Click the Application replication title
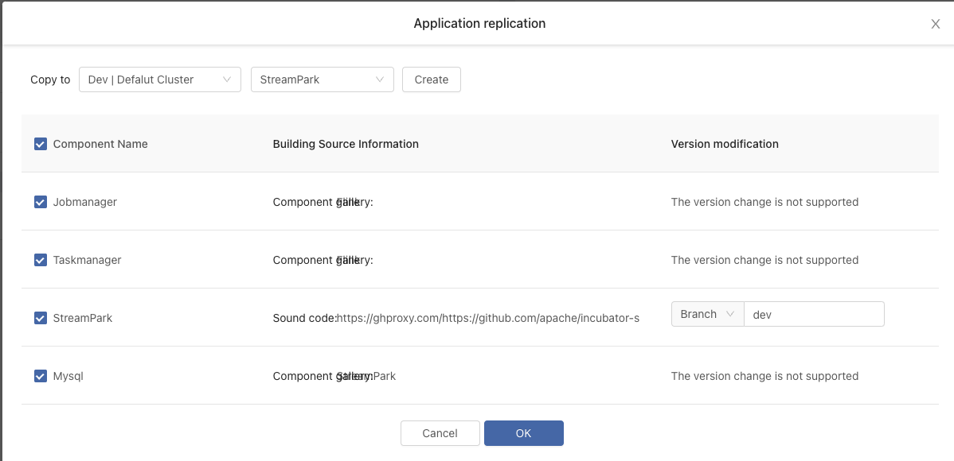 (479, 24)
